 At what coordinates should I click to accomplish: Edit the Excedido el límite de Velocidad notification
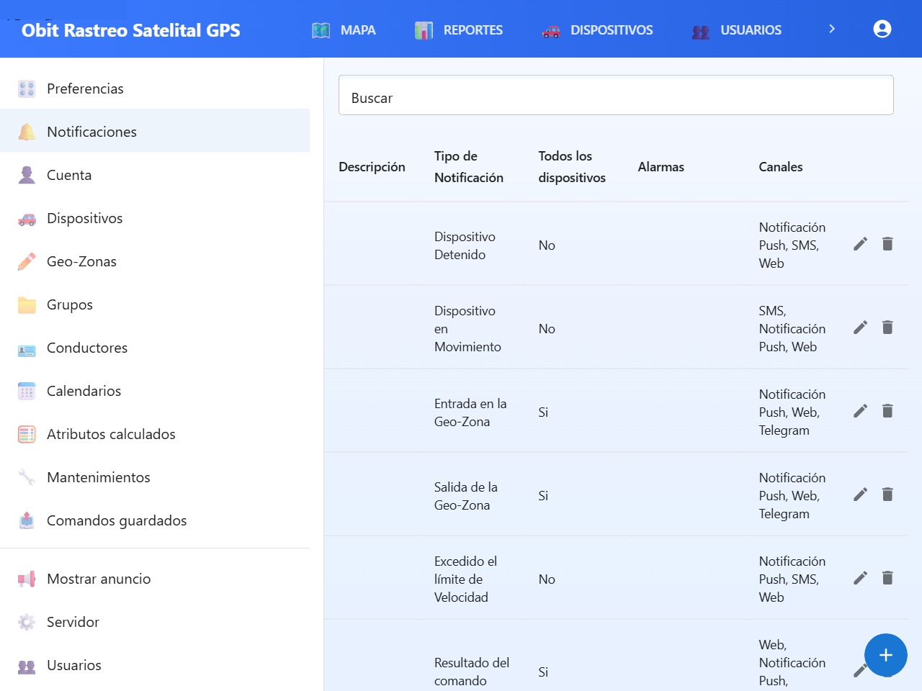tap(860, 578)
